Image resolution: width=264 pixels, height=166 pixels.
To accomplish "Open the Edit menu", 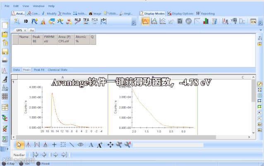I will pos(16,6).
